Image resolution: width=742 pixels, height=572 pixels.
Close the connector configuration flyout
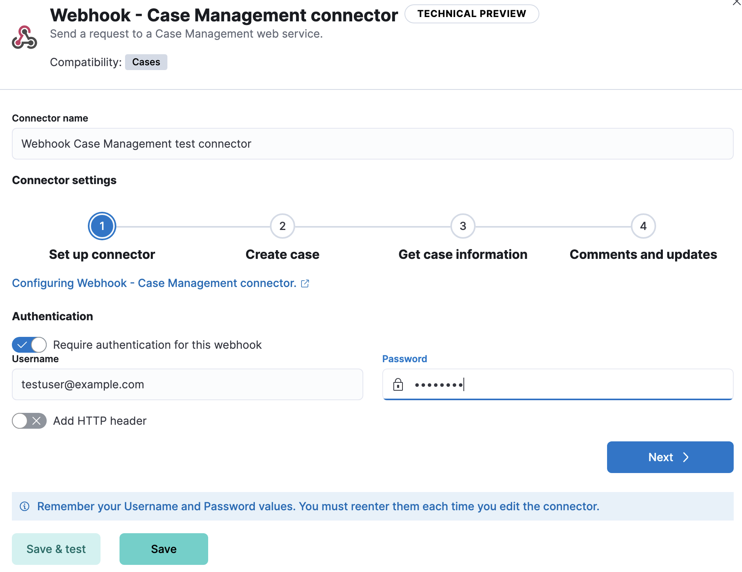coord(737,3)
